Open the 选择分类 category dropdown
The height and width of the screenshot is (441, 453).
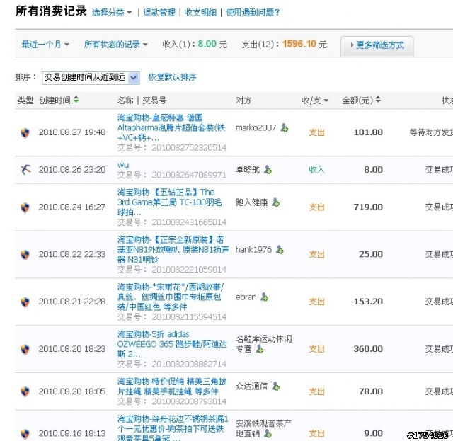pos(112,13)
